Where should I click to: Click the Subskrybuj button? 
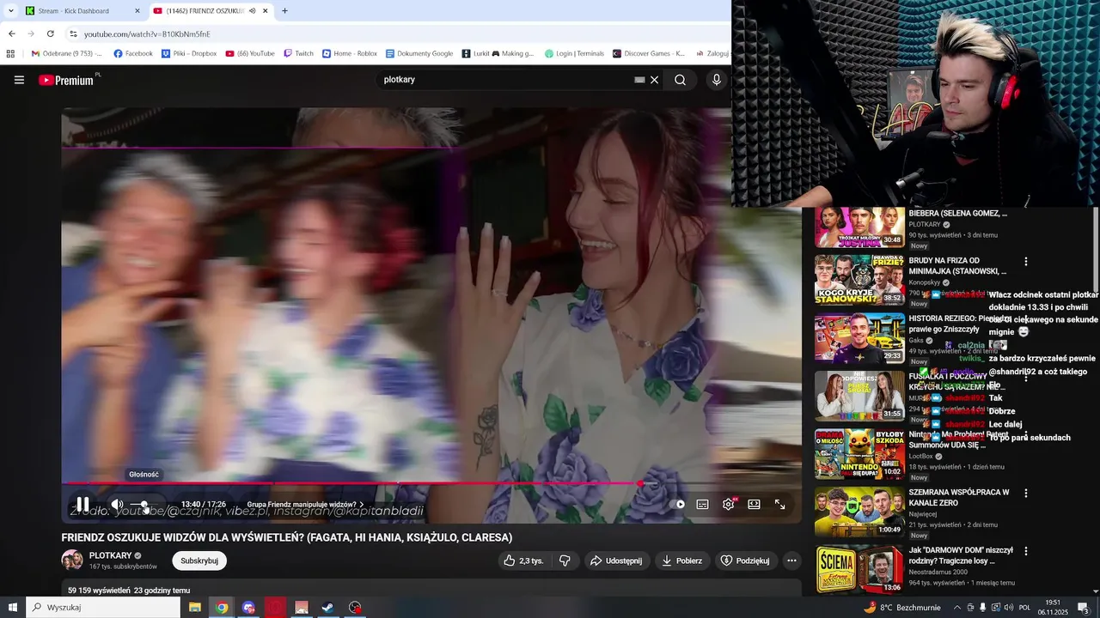tap(199, 560)
